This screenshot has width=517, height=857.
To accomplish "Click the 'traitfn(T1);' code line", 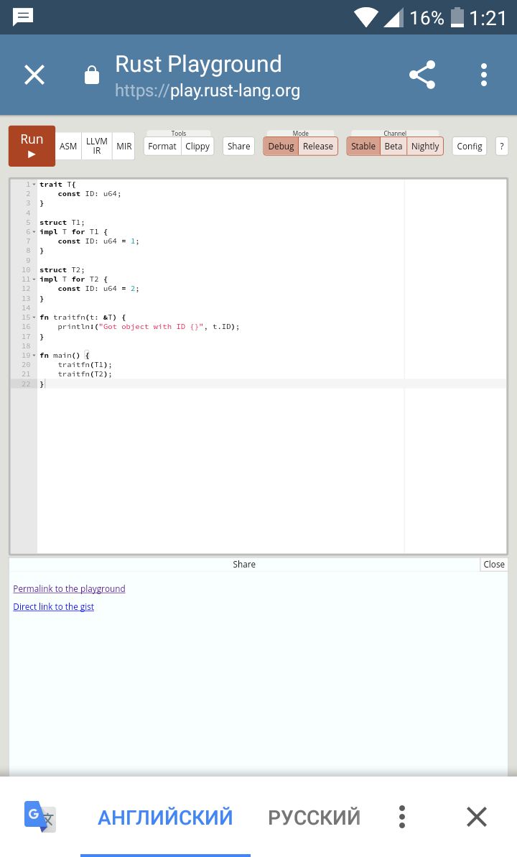I will tap(85, 364).
